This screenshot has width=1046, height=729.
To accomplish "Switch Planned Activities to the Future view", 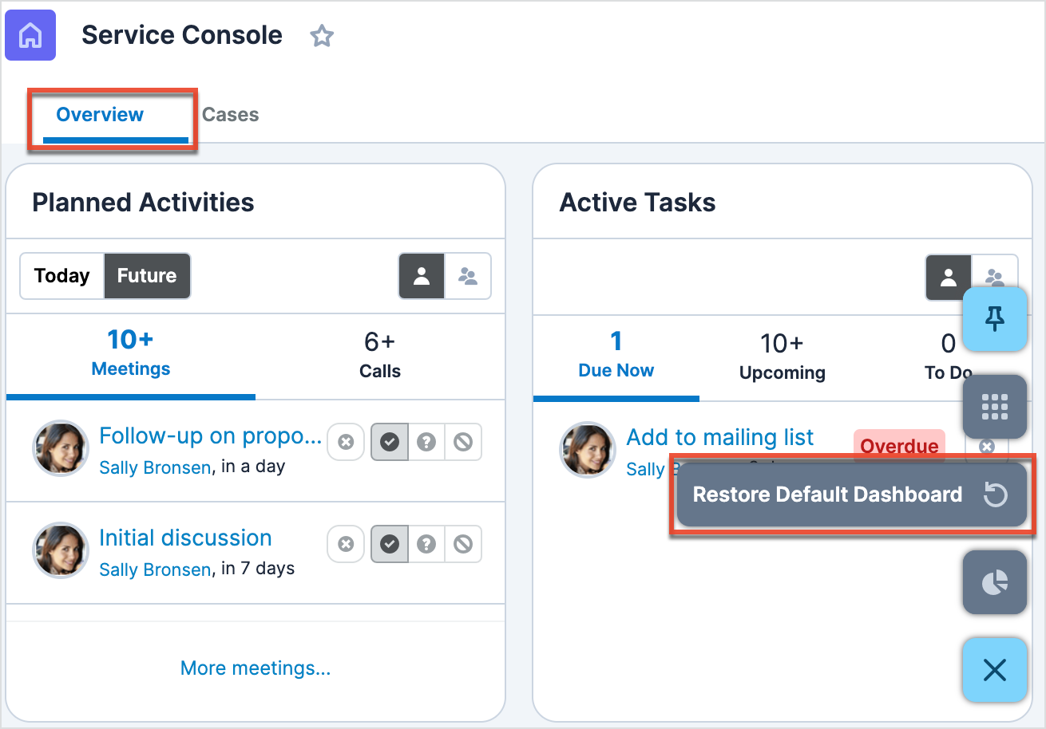I will (147, 276).
